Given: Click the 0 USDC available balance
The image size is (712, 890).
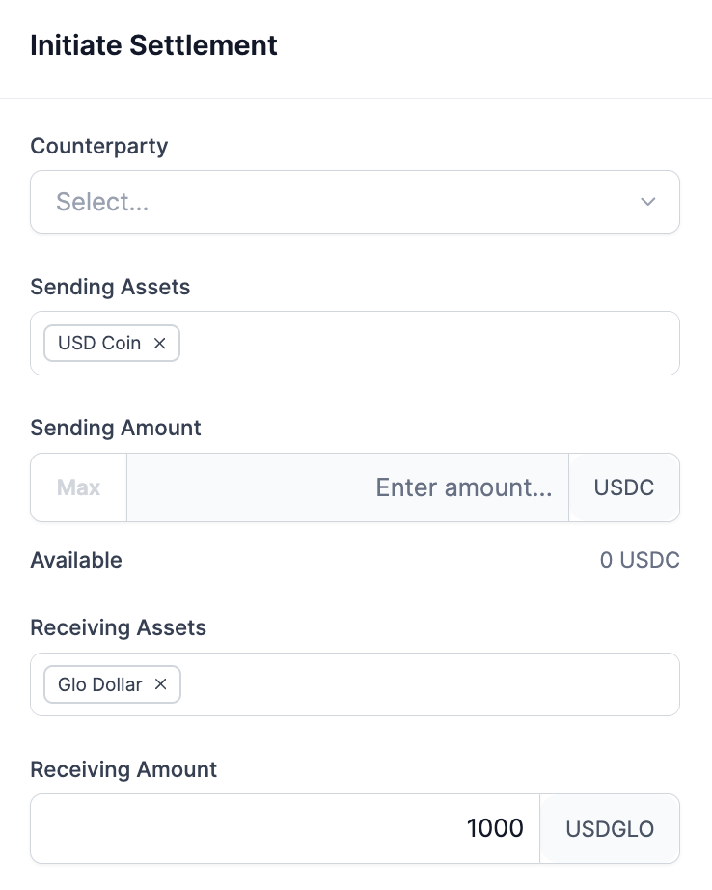Looking at the screenshot, I should click(x=640, y=560).
